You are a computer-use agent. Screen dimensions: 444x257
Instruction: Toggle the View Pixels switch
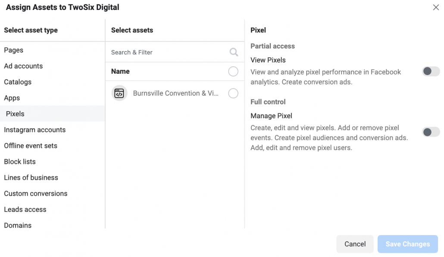tap(431, 72)
